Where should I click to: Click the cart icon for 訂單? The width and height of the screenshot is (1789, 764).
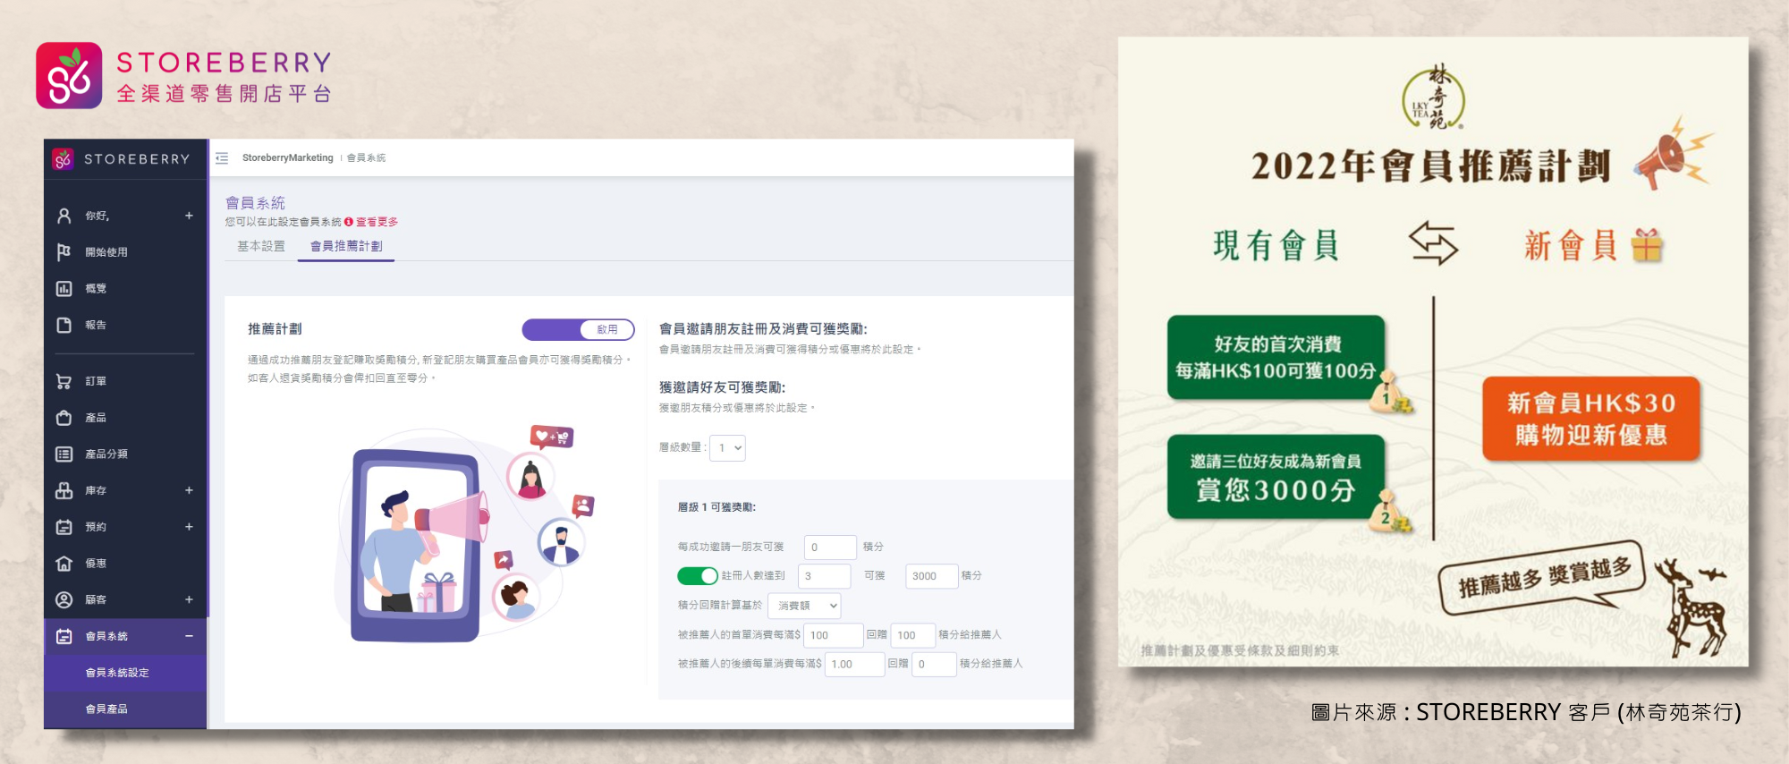[x=64, y=381]
